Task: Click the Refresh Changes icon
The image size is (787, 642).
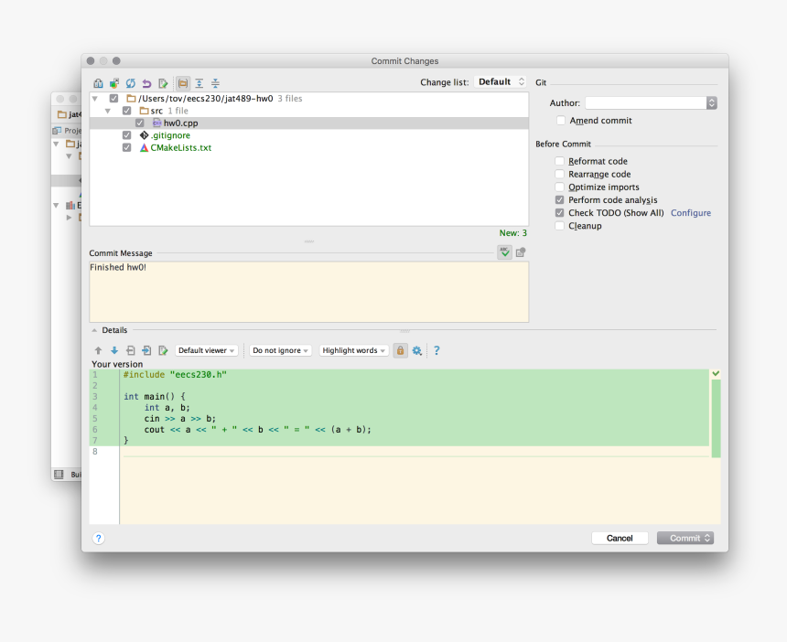Action: pyautogui.click(x=131, y=83)
